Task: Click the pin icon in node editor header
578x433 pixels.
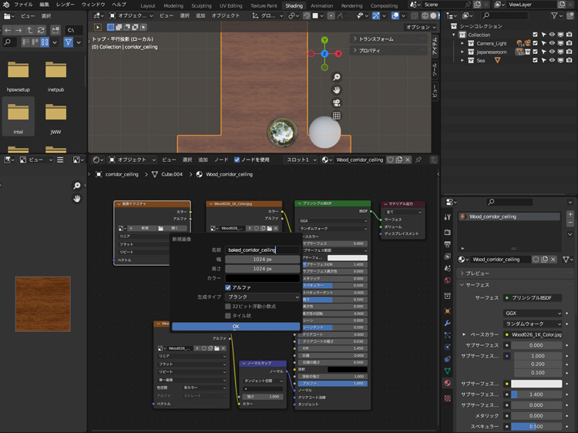Action: [418, 159]
